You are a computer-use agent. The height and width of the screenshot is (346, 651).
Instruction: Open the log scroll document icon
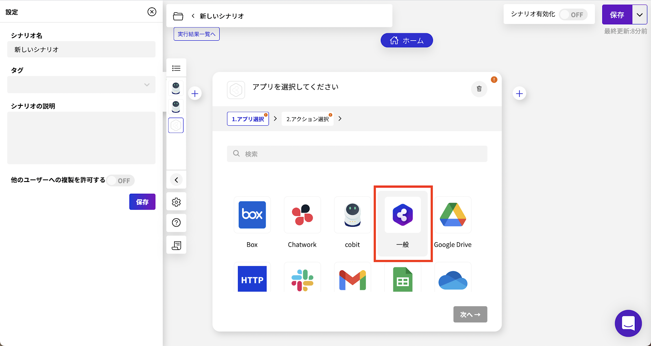176,245
